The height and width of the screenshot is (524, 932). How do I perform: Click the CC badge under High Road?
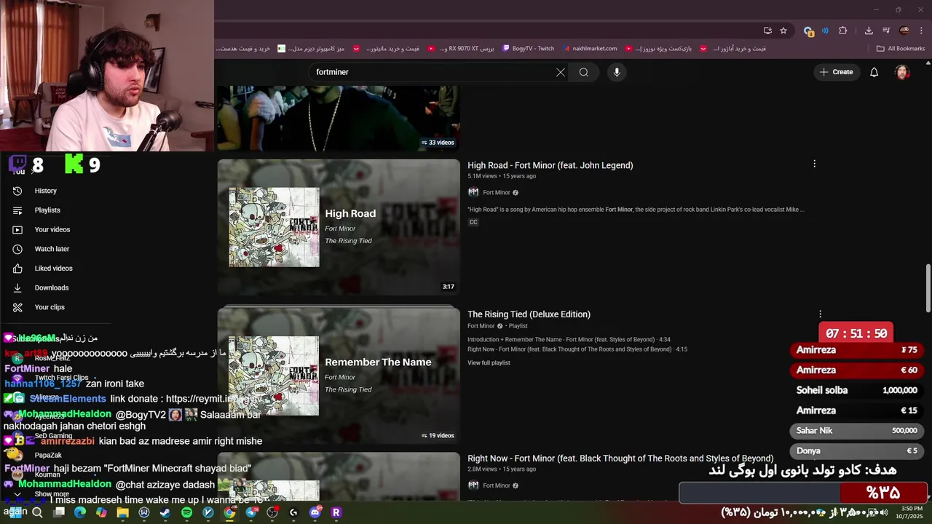(473, 222)
